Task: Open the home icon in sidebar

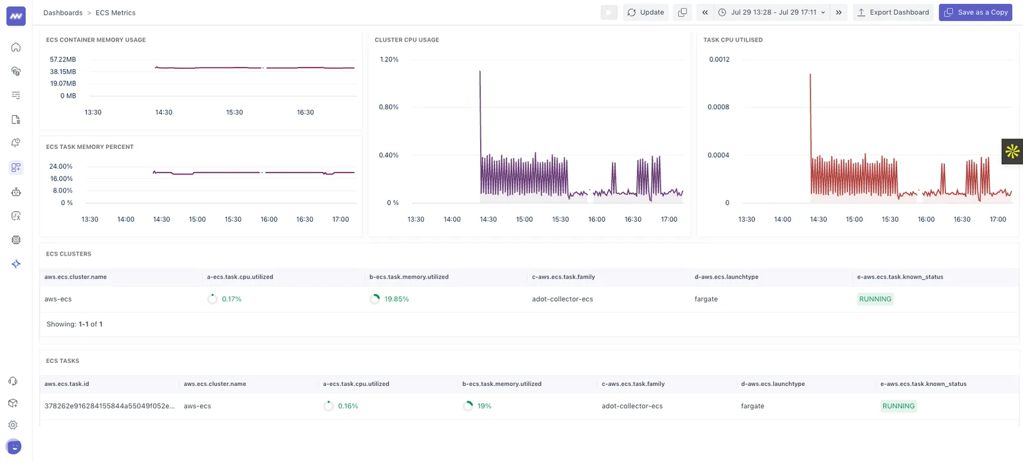Action: (16, 47)
